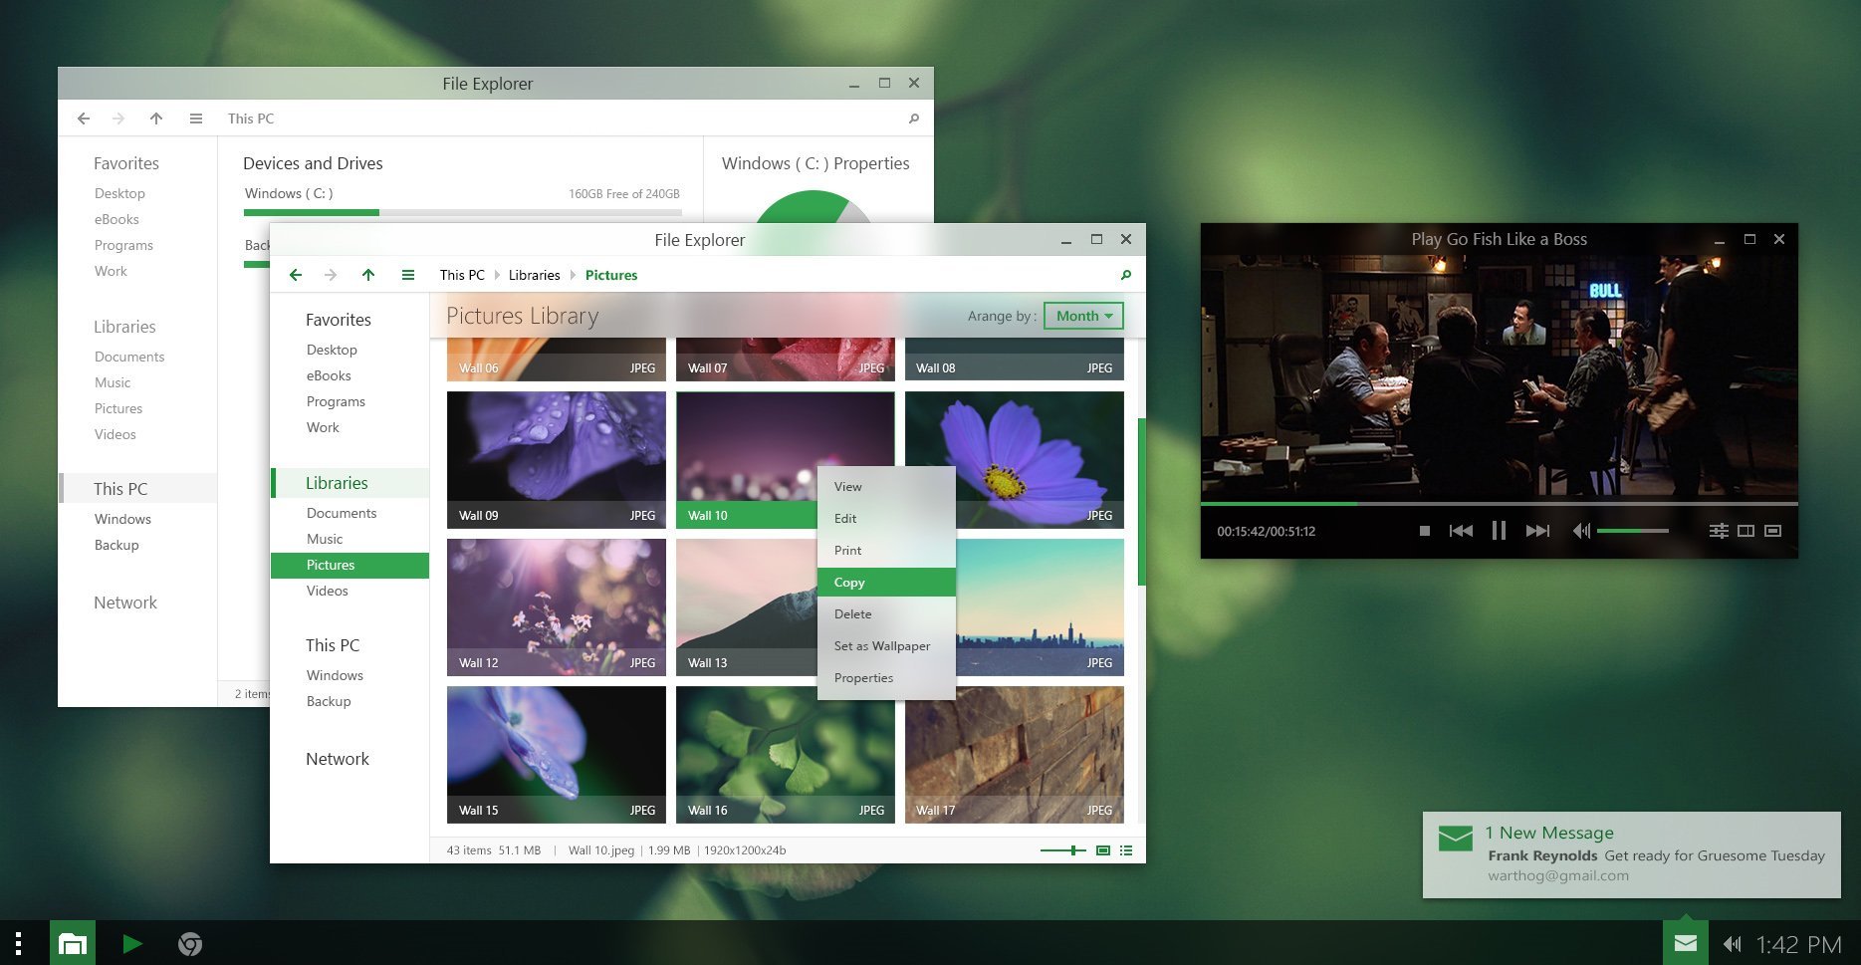Open the equalizer settings icon in media player
The height and width of the screenshot is (965, 1861).
point(1719,531)
